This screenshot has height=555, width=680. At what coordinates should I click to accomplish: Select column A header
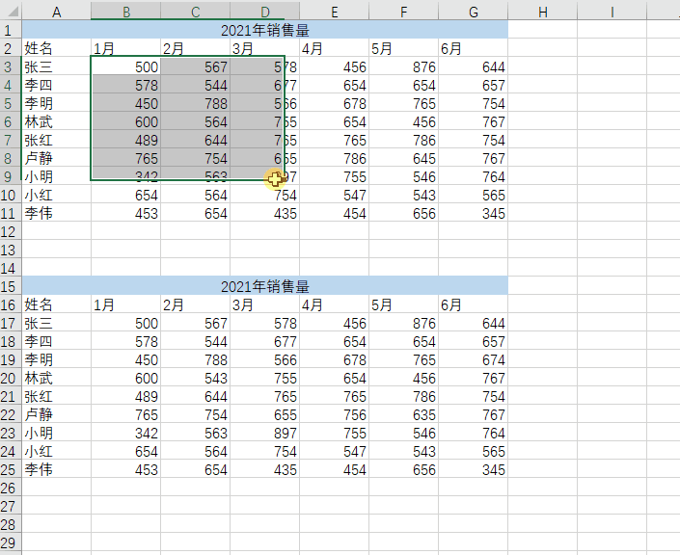(56, 12)
